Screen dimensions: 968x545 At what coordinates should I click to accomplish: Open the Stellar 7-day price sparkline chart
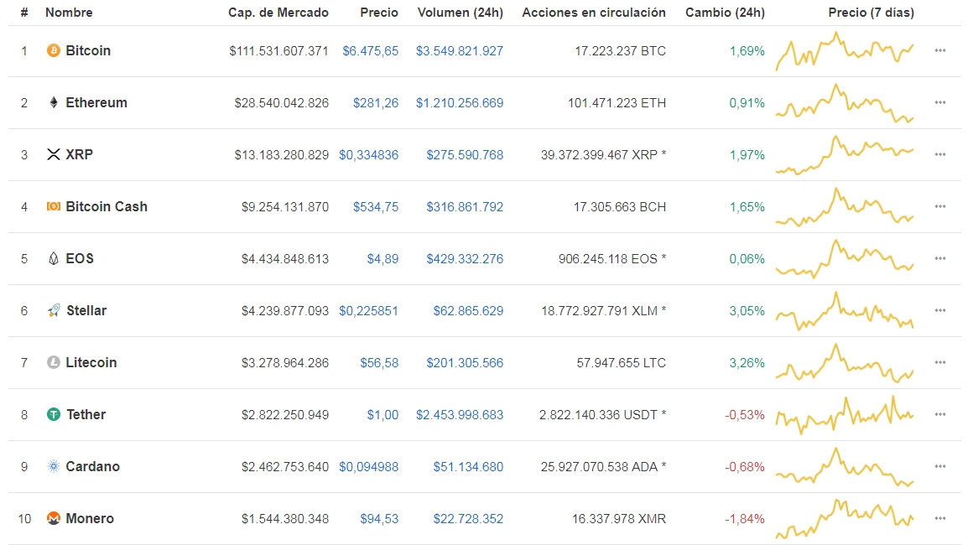click(845, 310)
